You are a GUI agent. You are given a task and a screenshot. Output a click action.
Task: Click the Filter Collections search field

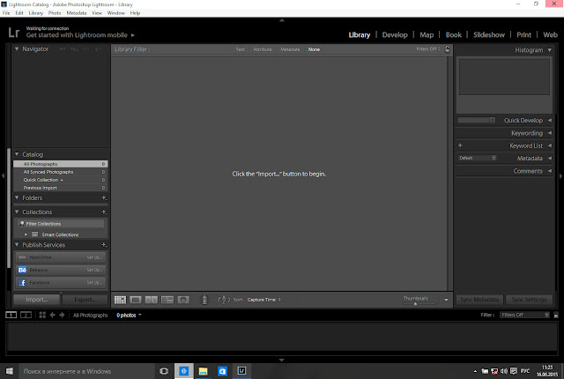click(61, 224)
